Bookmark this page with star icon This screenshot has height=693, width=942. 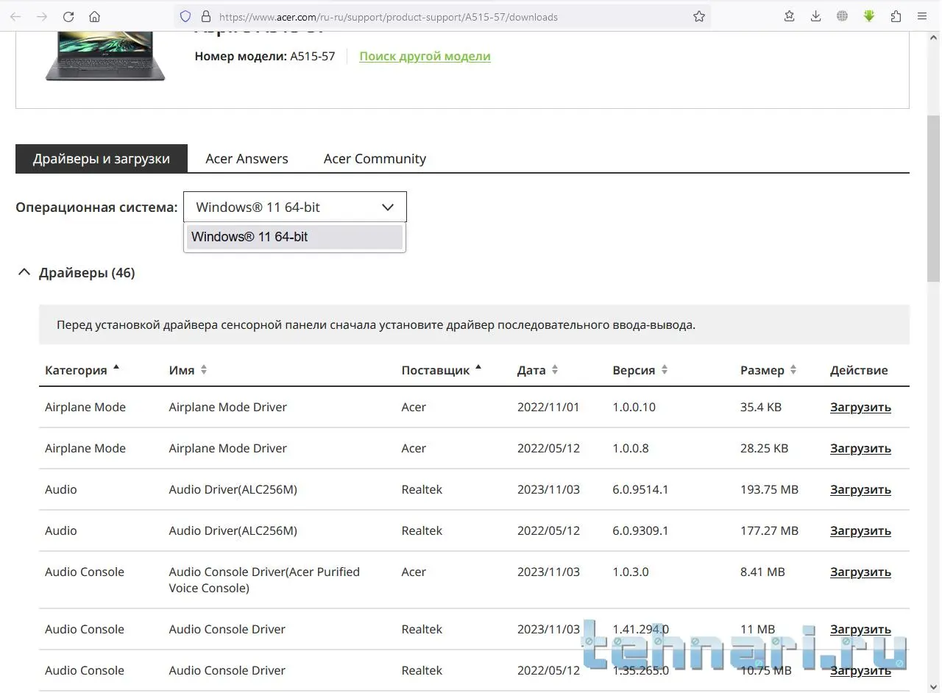(699, 16)
